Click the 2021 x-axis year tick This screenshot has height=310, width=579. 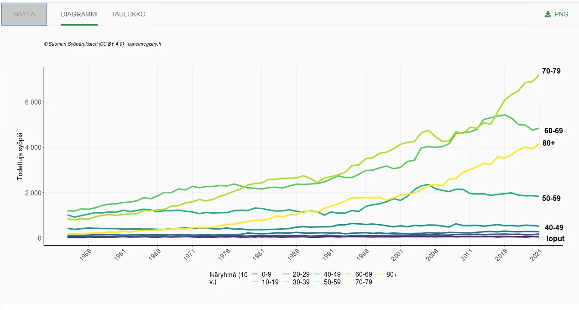tap(537, 253)
